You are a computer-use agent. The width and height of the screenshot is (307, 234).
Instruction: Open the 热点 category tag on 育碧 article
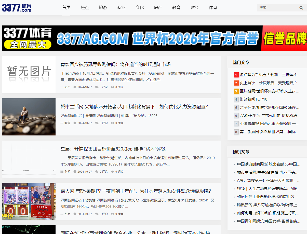pyautogui.click(x=67, y=87)
